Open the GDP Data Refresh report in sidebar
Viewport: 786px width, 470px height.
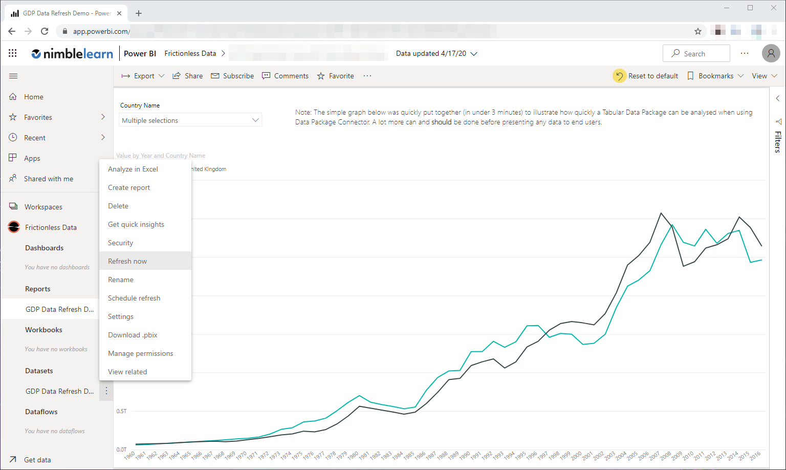[59, 309]
